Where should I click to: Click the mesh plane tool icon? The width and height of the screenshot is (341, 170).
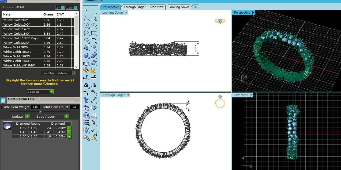coord(94,63)
